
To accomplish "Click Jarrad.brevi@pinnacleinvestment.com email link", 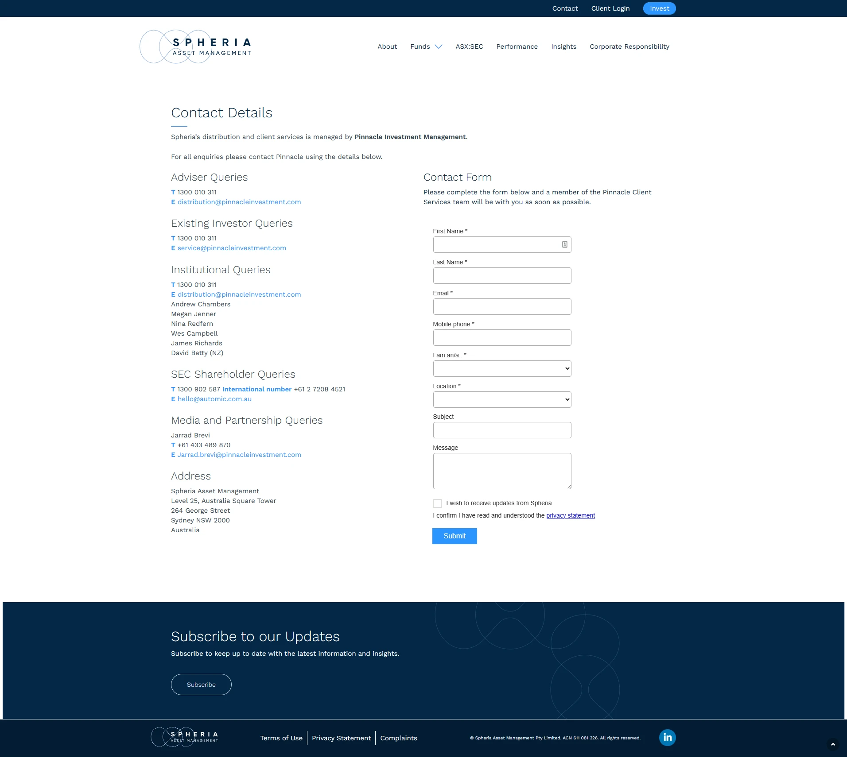I will point(239,455).
